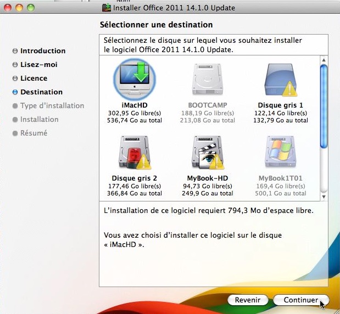The height and width of the screenshot is (314, 340).
Task: Click the Résumé step label
Action: pyautogui.click(x=34, y=133)
